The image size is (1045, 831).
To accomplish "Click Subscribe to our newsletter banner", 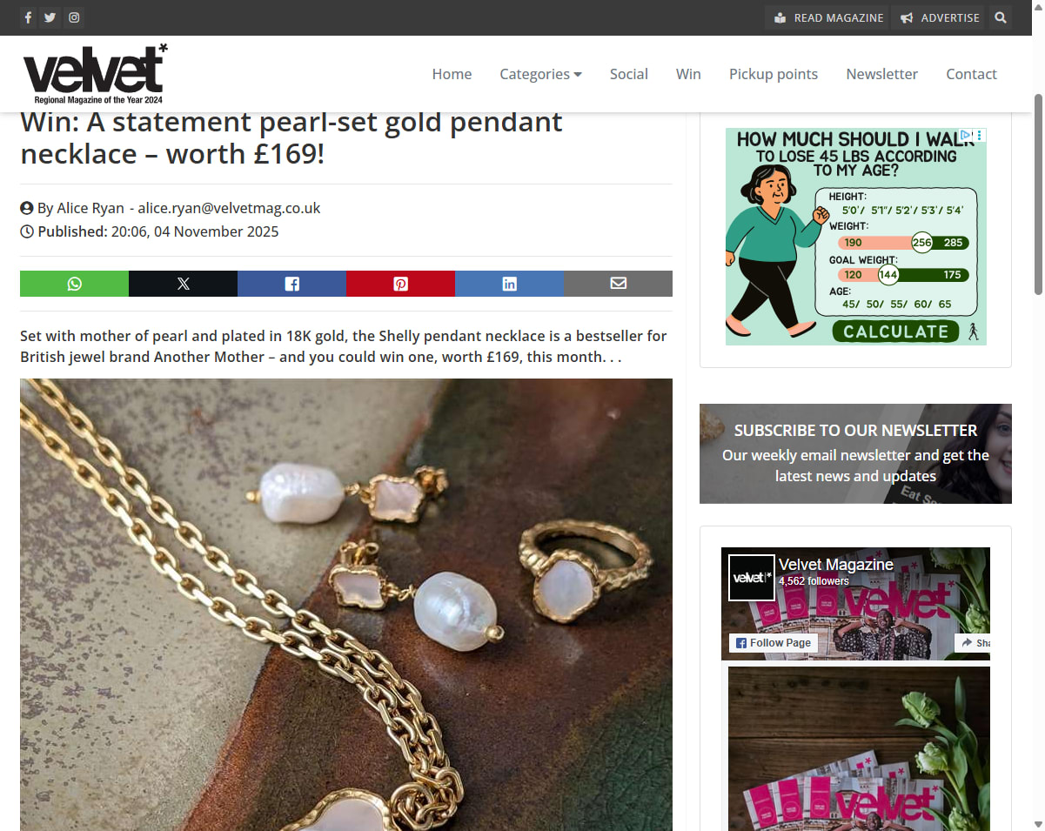I will click(x=855, y=453).
